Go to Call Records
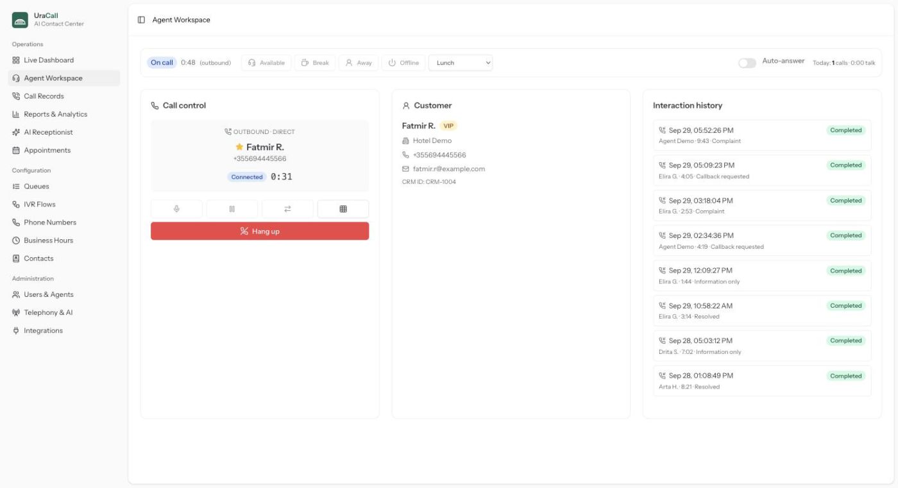The height and width of the screenshot is (488, 898). tap(64, 96)
